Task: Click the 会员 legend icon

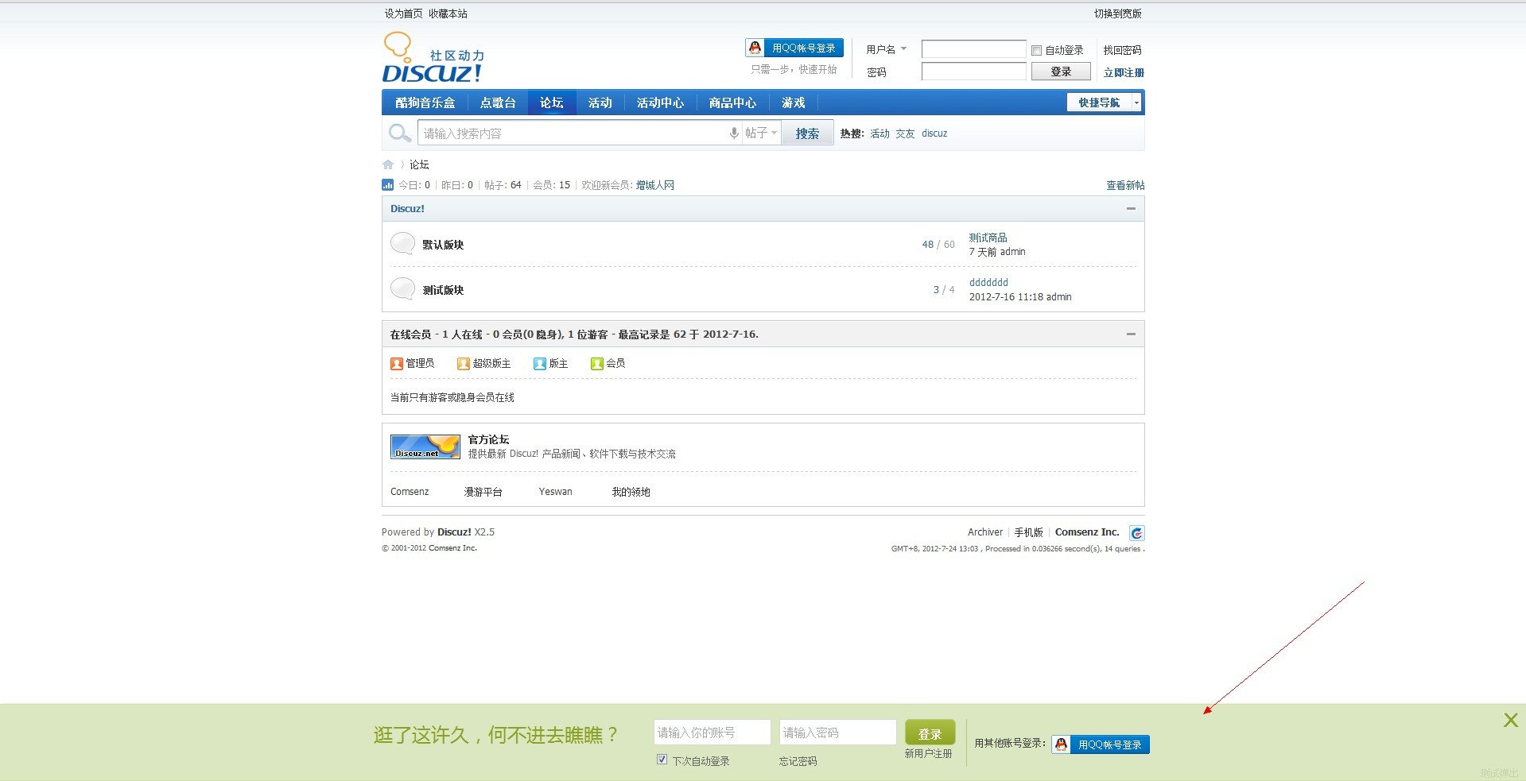Action: click(x=597, y=364)
